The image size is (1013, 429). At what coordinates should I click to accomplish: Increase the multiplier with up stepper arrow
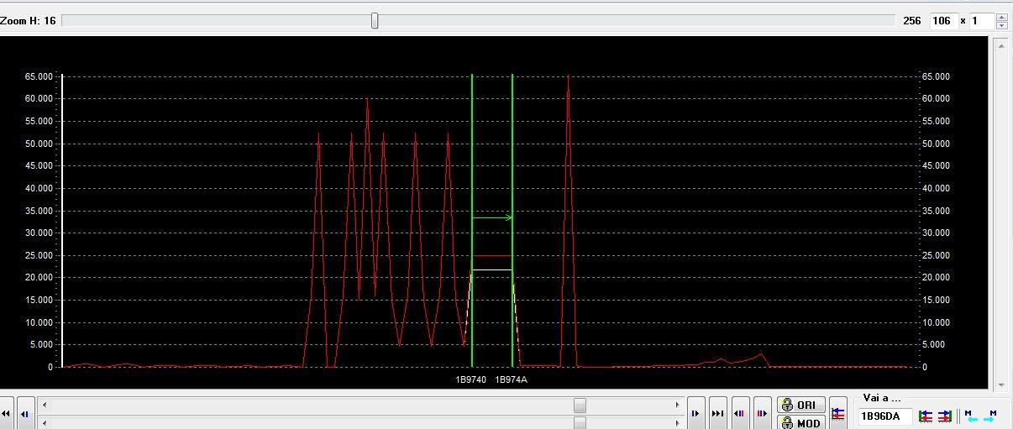1001,16
